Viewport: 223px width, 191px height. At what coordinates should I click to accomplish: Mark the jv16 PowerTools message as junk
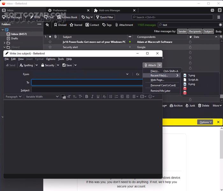(190, 42)
